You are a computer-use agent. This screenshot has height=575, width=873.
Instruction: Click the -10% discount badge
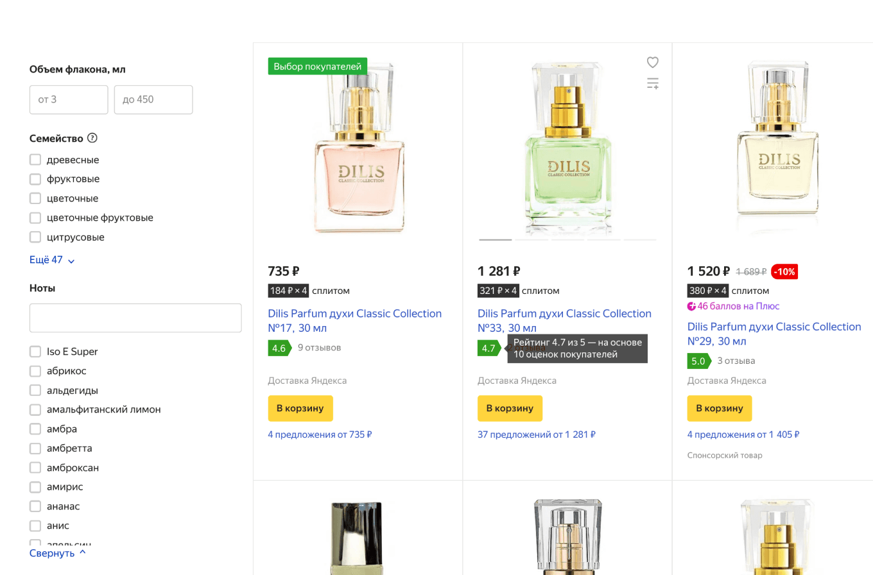coord(784,271)
